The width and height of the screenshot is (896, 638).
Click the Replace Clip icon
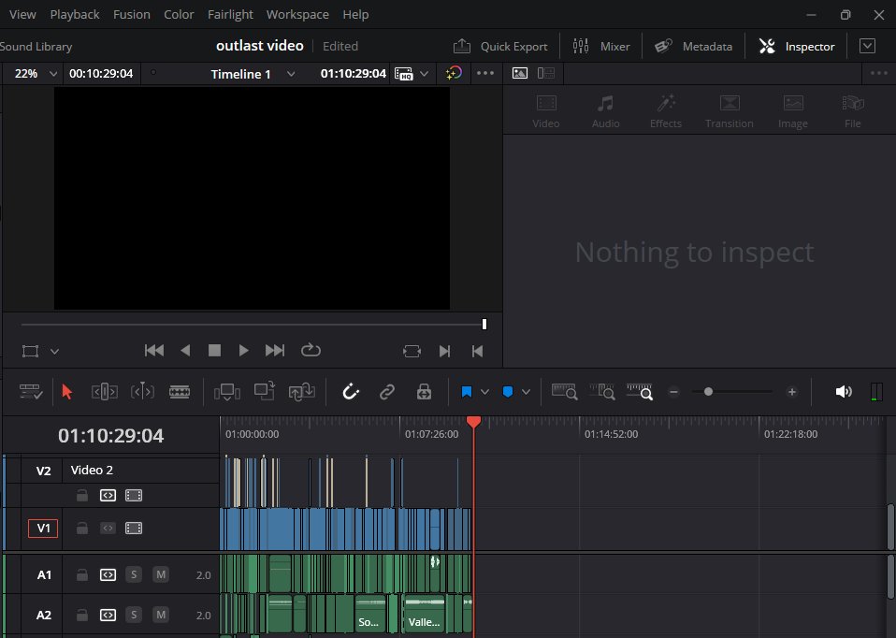tap(302, 392)
